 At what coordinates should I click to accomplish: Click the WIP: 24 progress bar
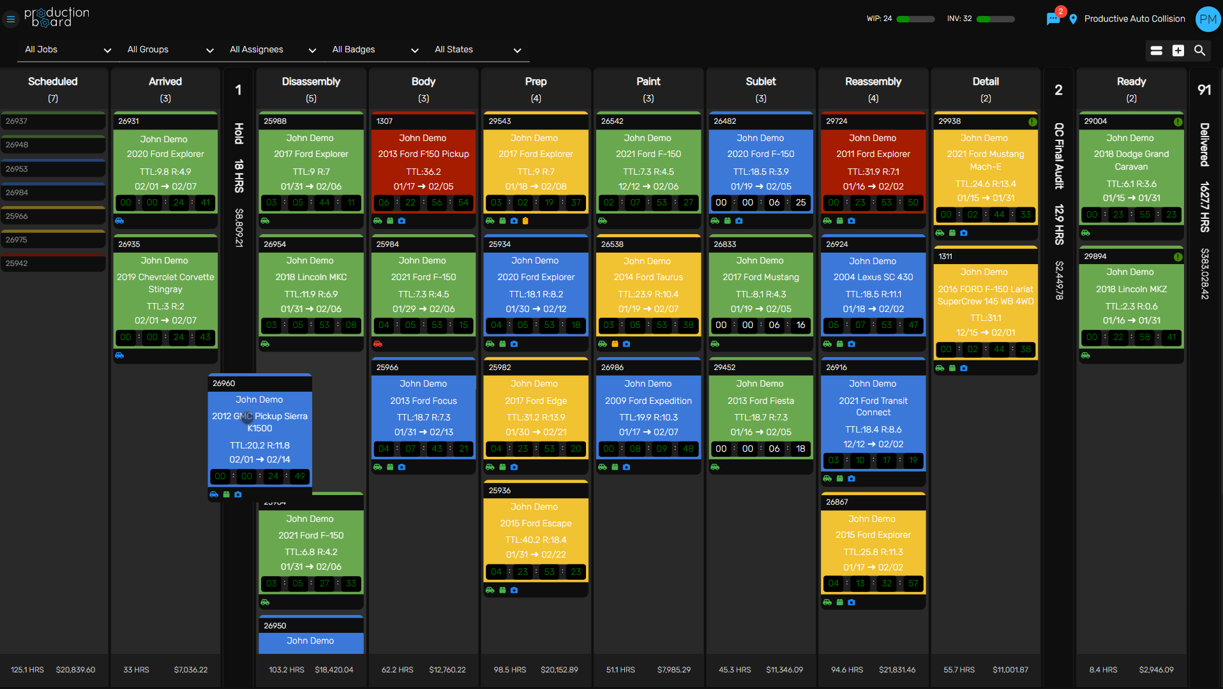pos(915,19)
